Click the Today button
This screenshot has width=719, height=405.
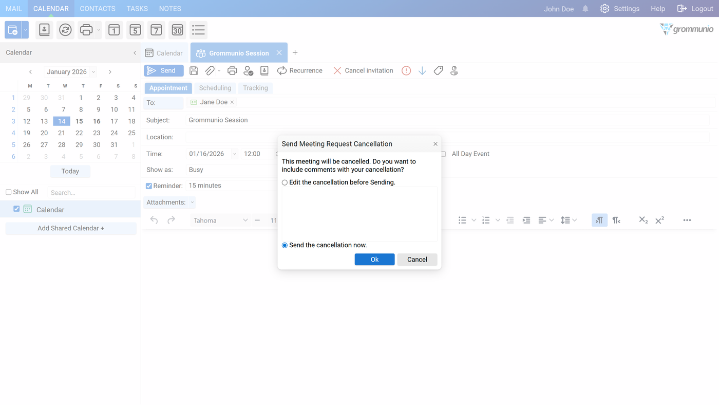tap(70, 171)
